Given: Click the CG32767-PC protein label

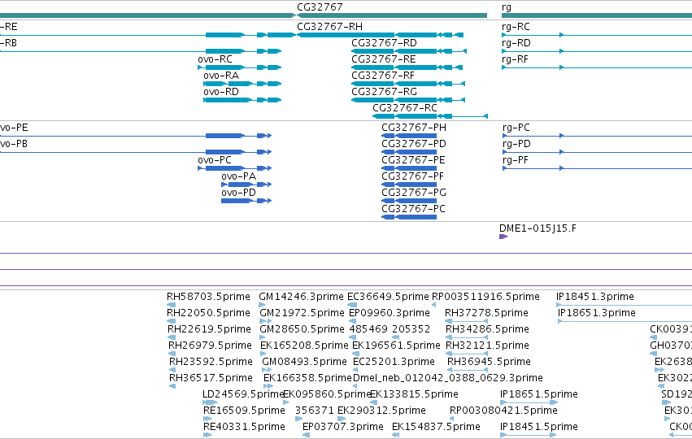Looking at the screenshot, I should tap(414, 209).
